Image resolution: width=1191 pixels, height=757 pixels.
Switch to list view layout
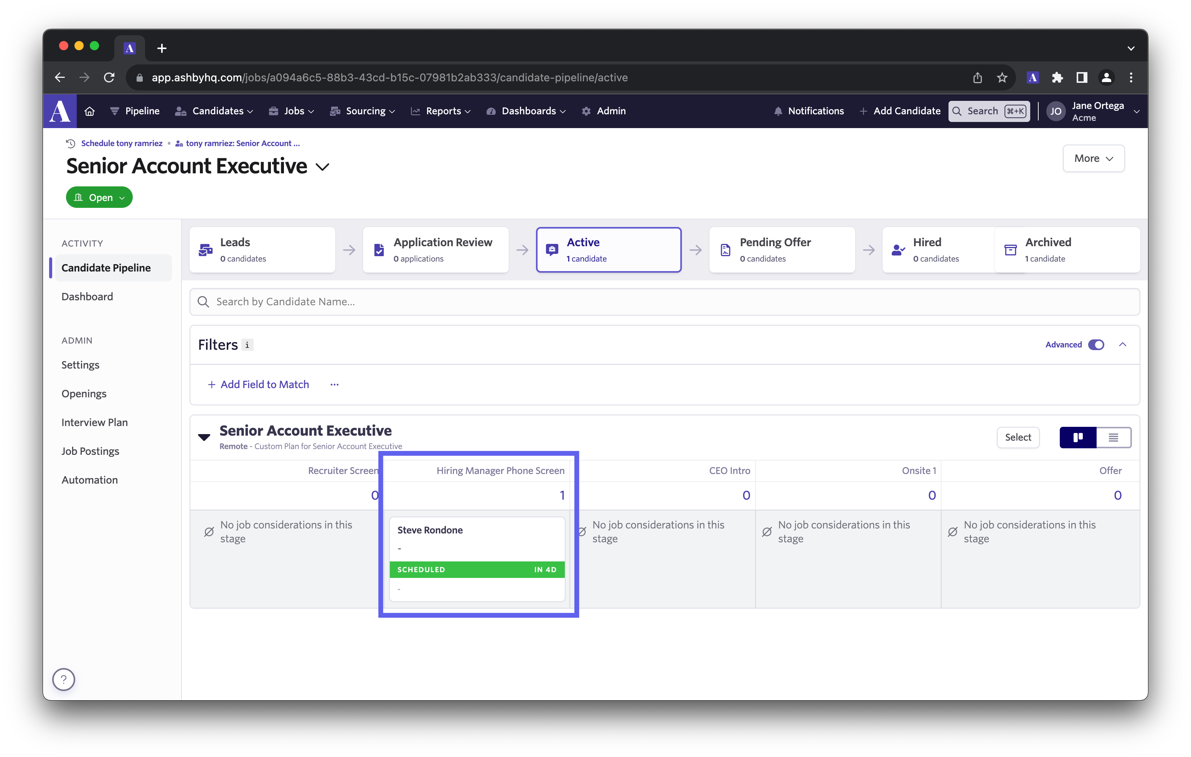pyautogui.click(x=1113, y=437)
